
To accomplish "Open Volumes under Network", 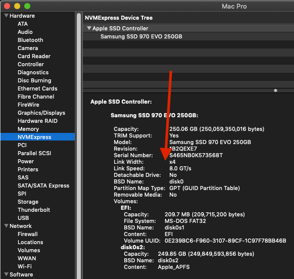I will [29, 250].
